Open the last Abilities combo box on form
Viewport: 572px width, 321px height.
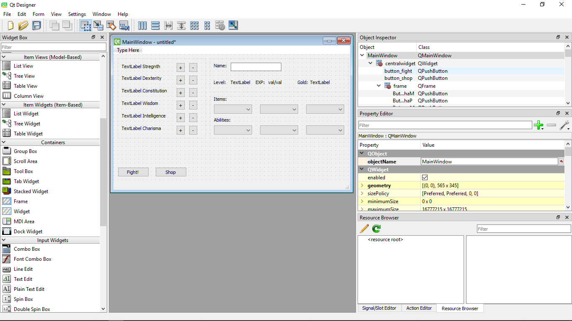point(325,130)
